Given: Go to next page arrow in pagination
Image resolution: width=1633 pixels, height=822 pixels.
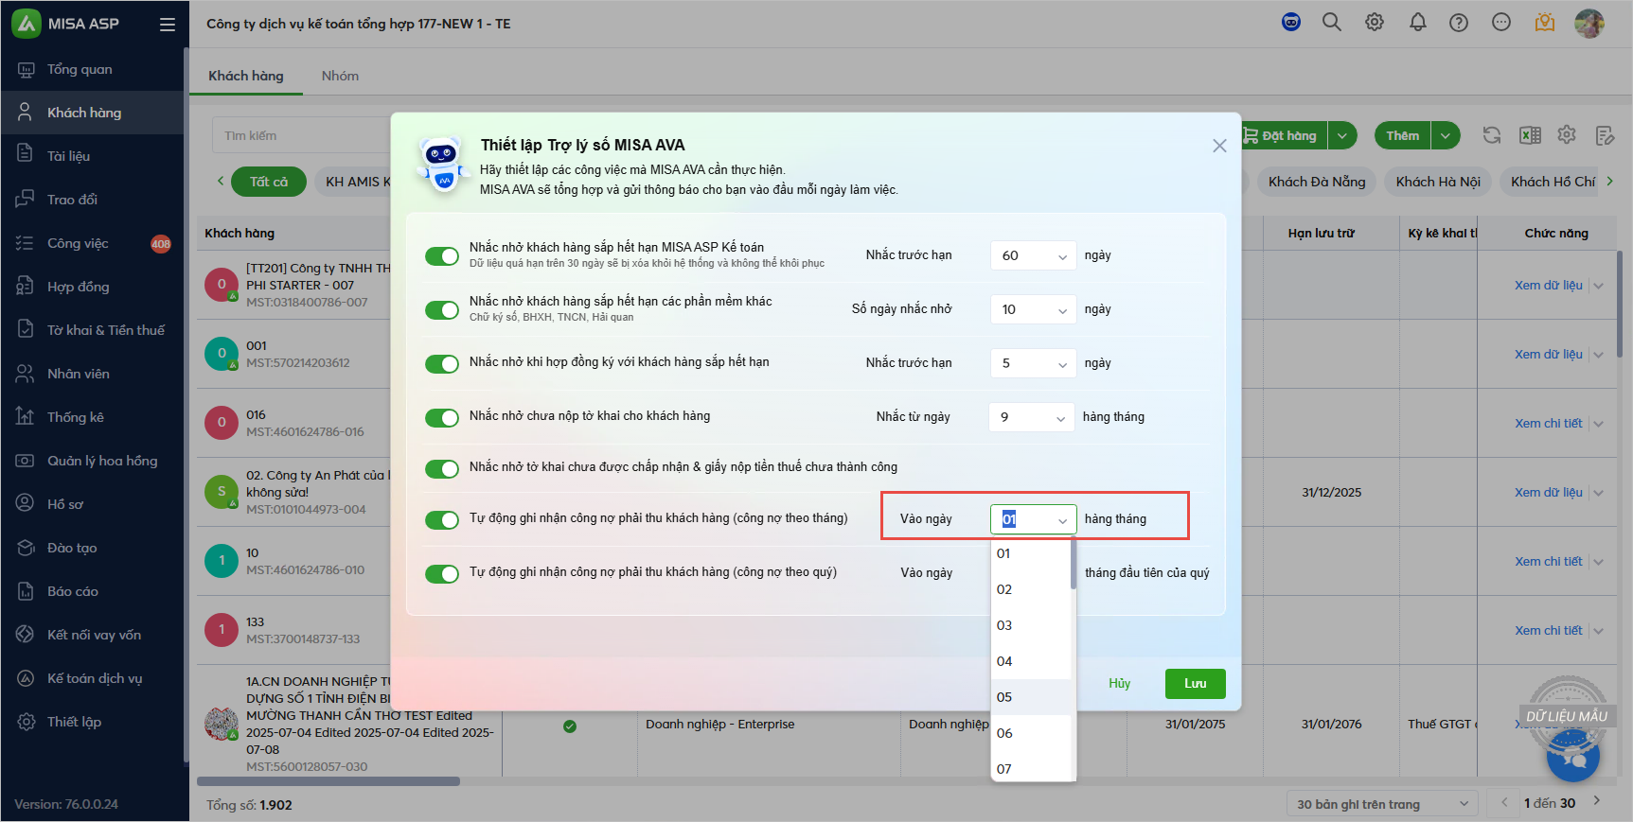Looking at the screenshot, I should 1597,801.
